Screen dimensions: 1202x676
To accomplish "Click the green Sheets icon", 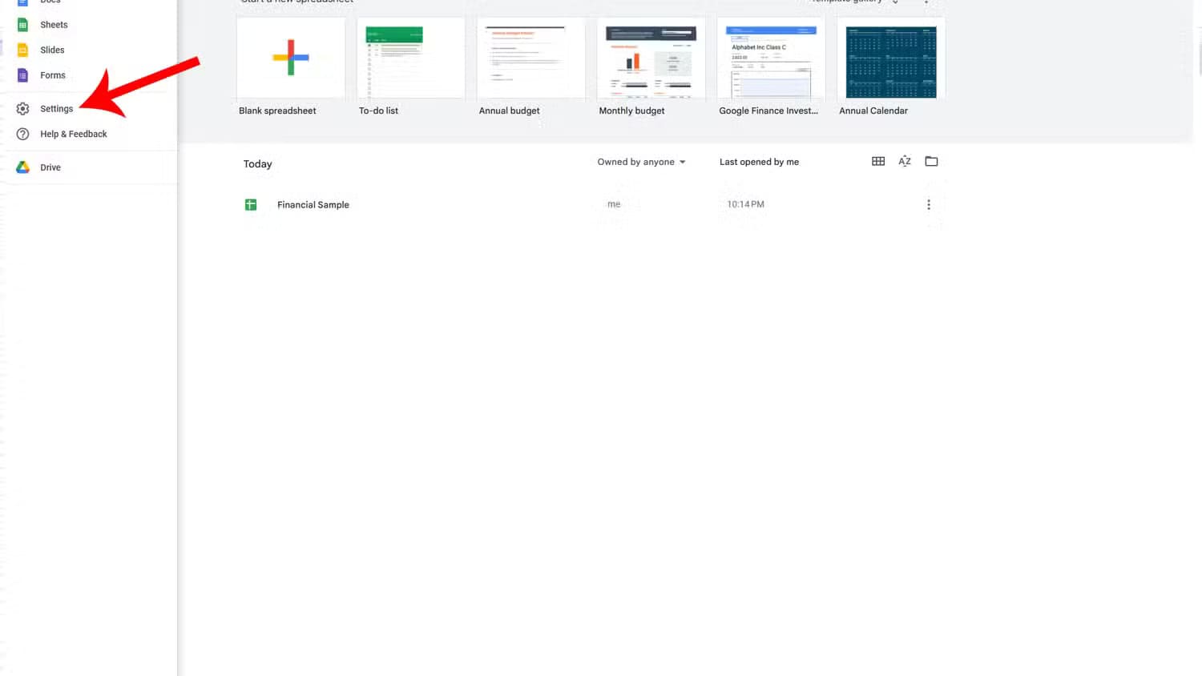I will coord(22,25).
